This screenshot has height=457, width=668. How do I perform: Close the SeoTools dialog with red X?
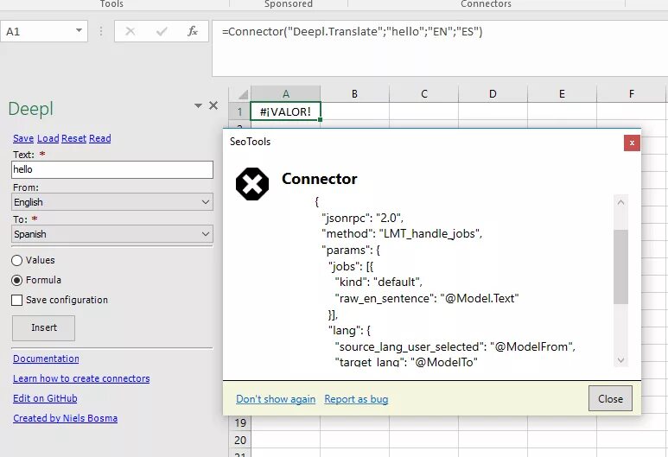pos(632,143)
